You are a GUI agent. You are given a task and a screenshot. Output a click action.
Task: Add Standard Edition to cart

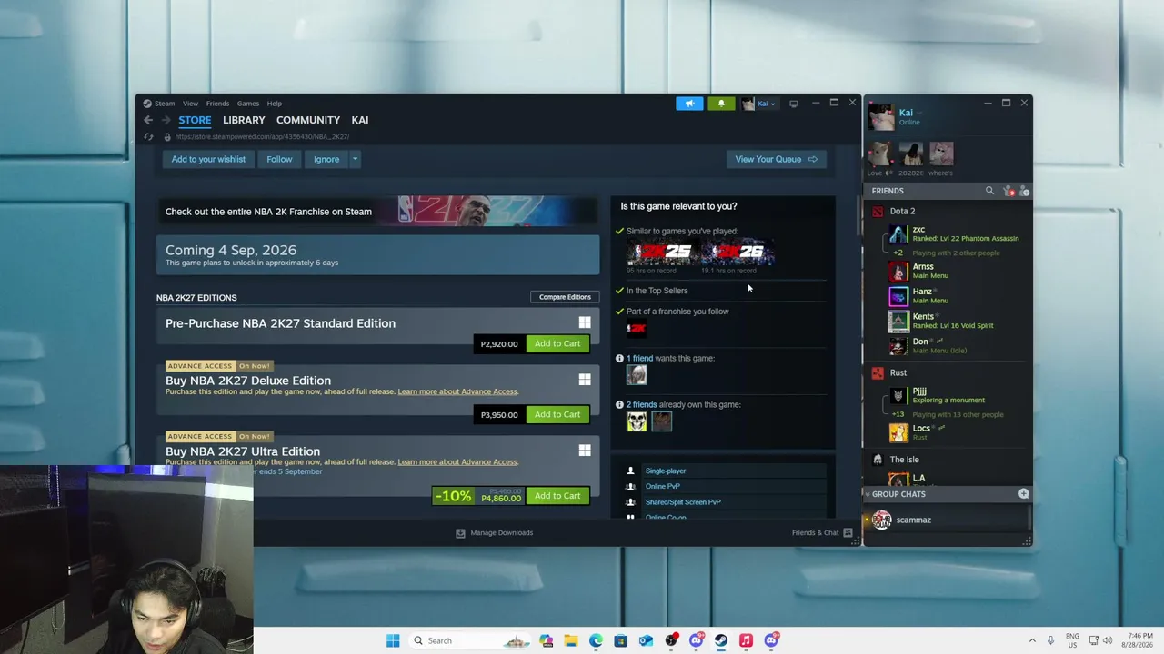click(x=557, y=343)
